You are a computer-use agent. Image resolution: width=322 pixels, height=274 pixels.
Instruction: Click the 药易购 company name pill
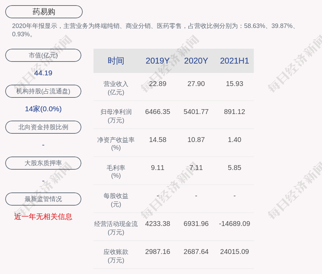coord(44,12)
